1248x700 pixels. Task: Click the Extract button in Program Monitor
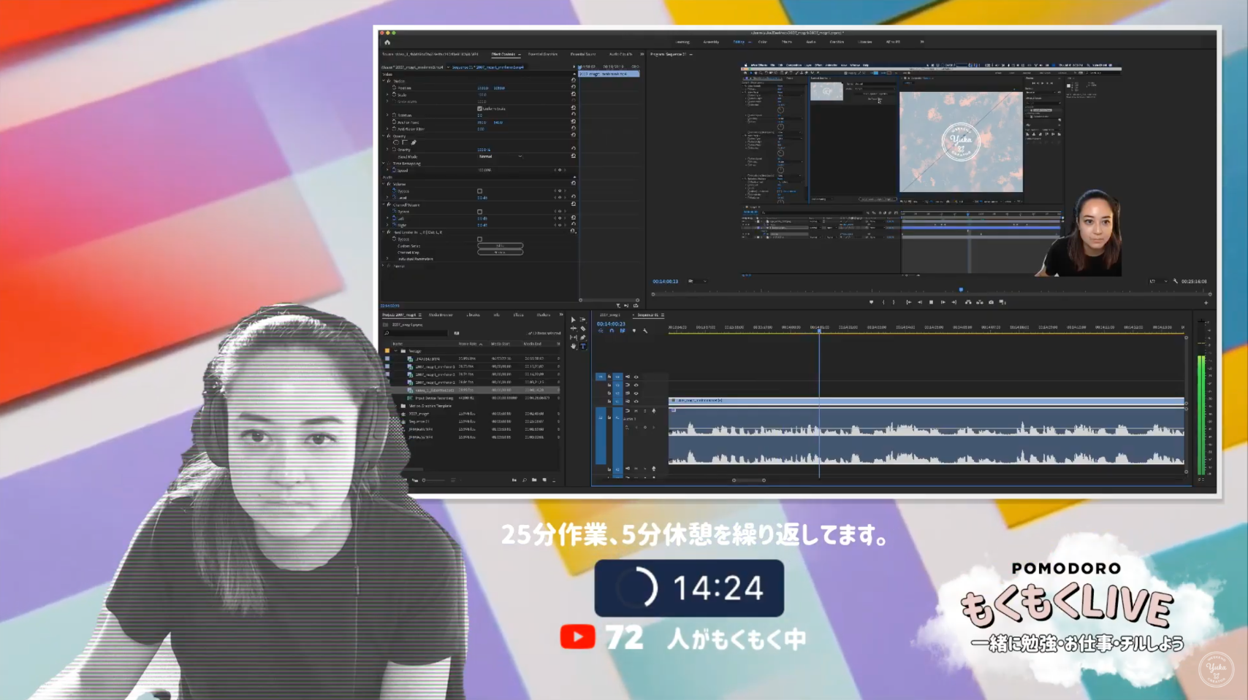click(980, 302)
